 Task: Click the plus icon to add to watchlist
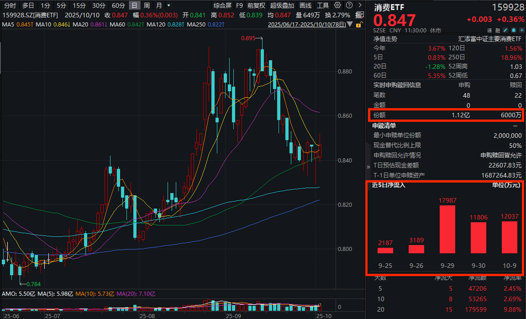(521, 30)
